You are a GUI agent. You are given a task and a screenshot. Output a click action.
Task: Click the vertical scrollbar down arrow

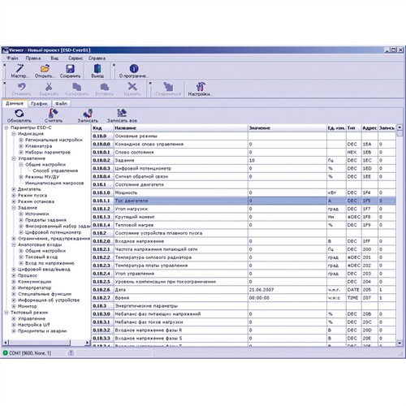pyautogui.click(x=400, y=343)
